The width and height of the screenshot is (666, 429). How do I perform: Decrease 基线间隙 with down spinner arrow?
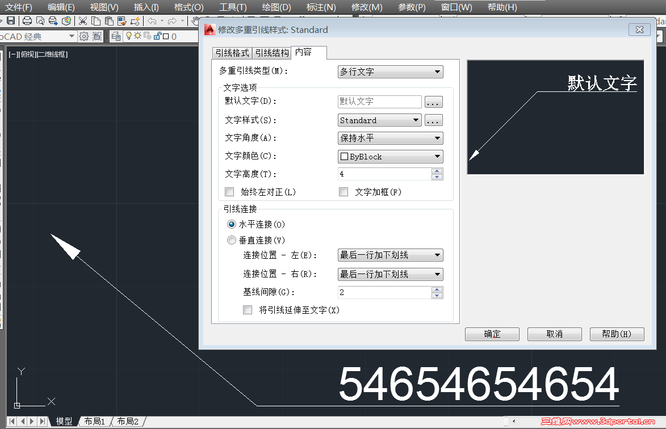click(437, 295)
